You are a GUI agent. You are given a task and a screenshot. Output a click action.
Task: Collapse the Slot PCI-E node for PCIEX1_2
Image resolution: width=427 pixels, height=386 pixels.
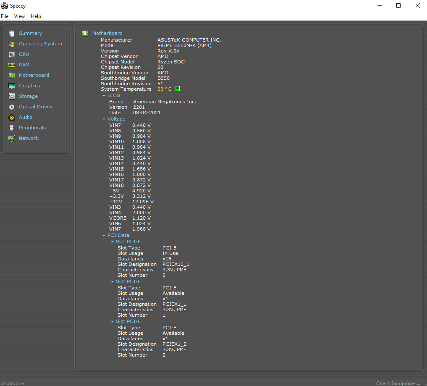[x=112, y=321]
